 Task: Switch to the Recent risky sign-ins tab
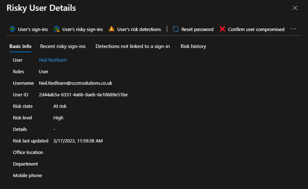pyautogui.click(x=62, y=46)
